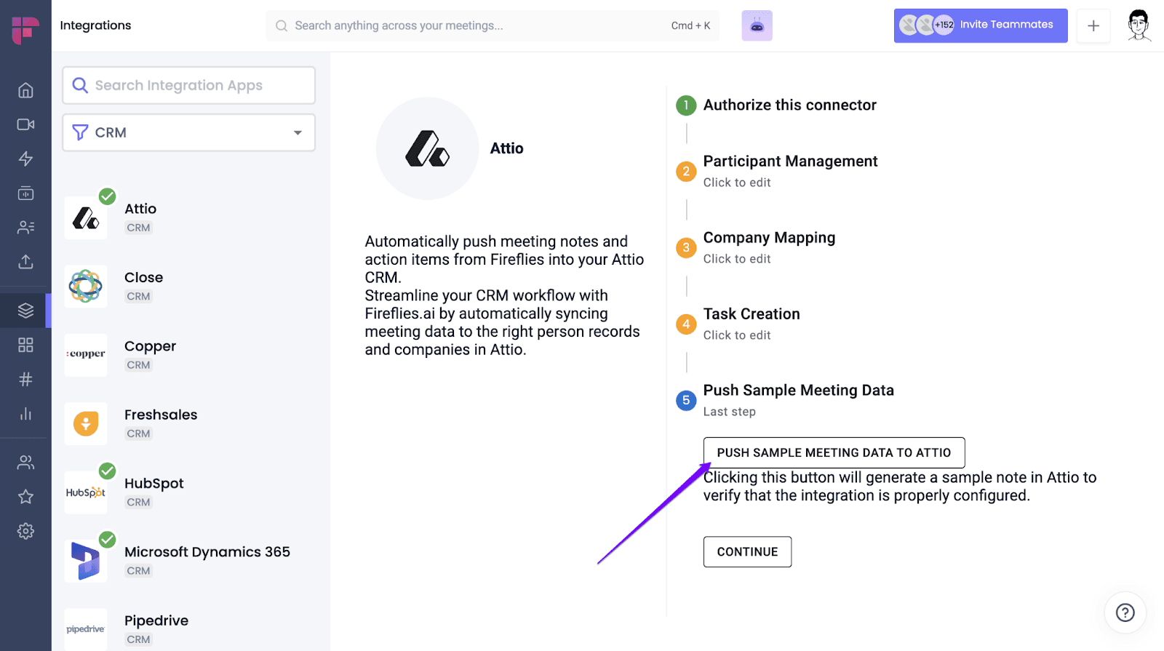
Task: Click the team members sidebar icon
Action: tap(25, 462)
